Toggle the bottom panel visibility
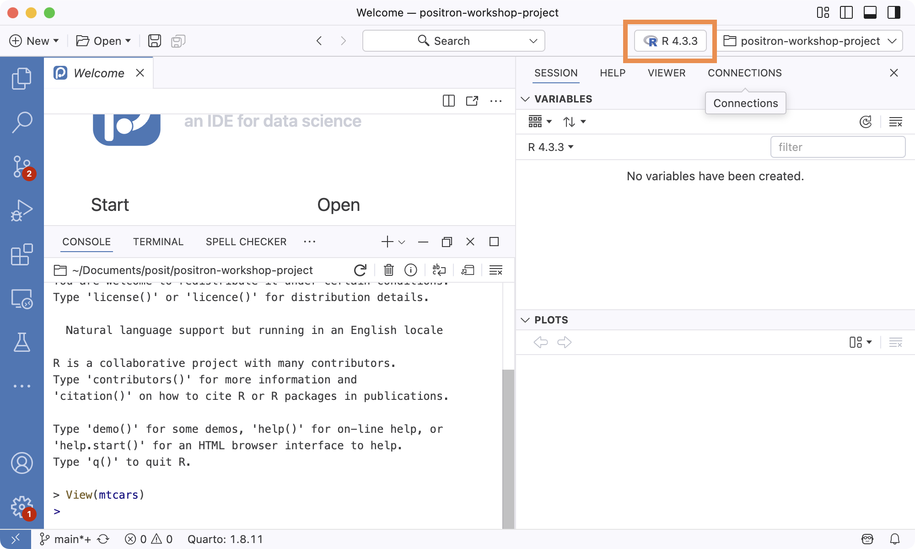Image resolution: width=915 pixels, height=549 pixels. point(870,12)
